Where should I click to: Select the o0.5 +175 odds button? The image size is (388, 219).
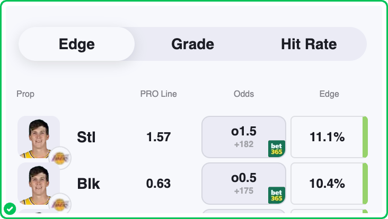[x=243, y=184]
